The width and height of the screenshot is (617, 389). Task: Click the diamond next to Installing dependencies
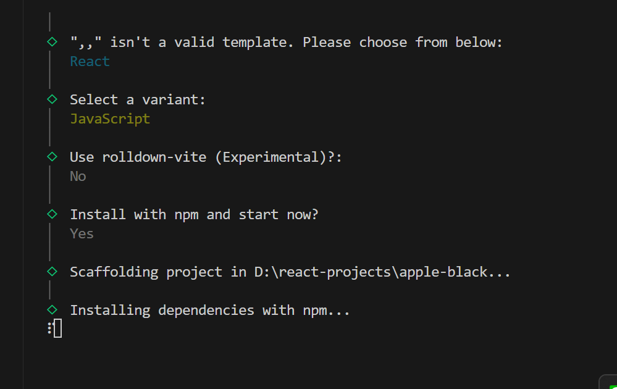[52, 309]
